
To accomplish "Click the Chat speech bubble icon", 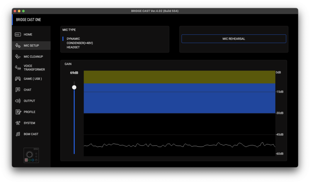I will coord(18,90).
